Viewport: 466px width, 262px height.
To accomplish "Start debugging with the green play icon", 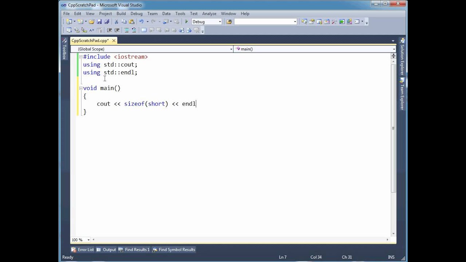I will point(186,22).
